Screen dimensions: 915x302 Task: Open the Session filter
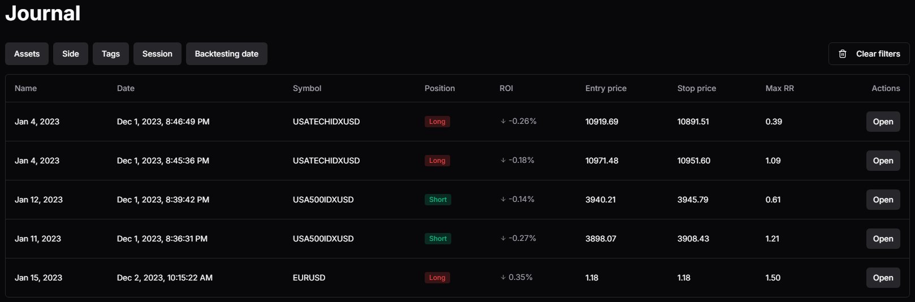coord(157,54)
